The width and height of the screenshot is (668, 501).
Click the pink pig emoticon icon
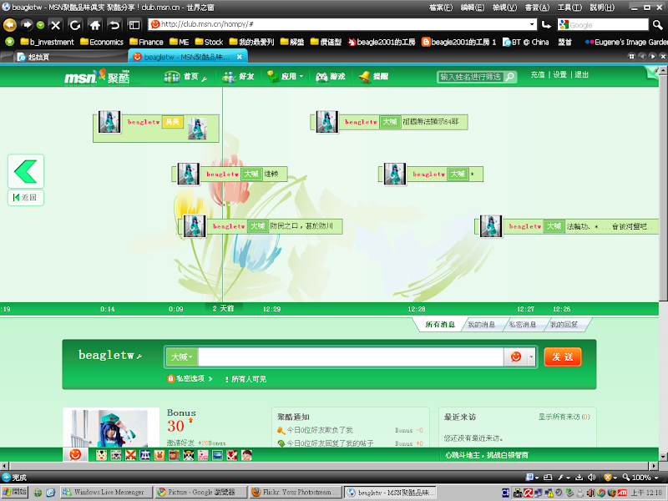pos(203,455)
